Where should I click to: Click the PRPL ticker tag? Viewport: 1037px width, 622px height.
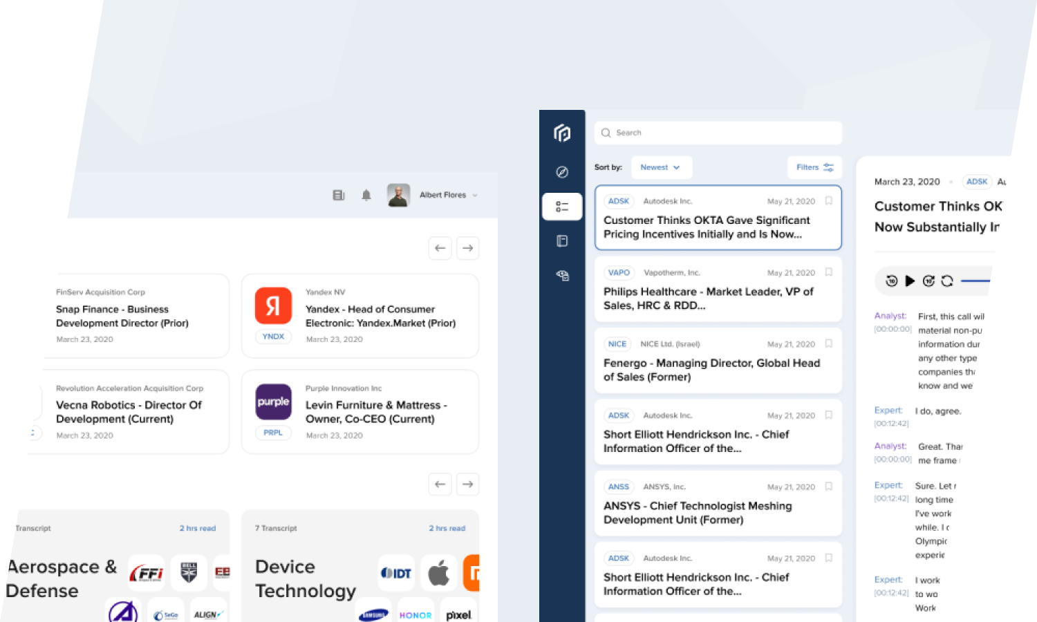[x=274, y=433]
